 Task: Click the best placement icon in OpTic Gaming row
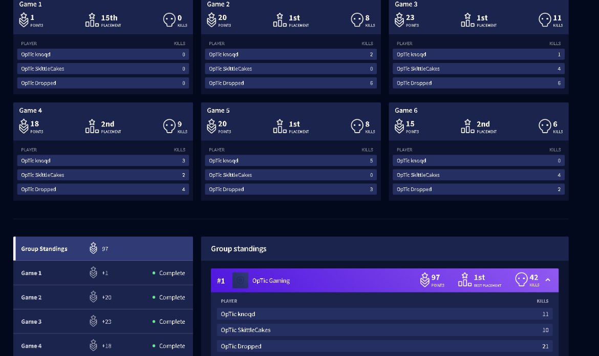point(465,280)
